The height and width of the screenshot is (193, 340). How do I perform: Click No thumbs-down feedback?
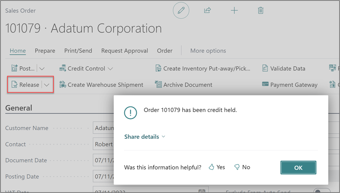pyautogui.click(x=242, y=167)
